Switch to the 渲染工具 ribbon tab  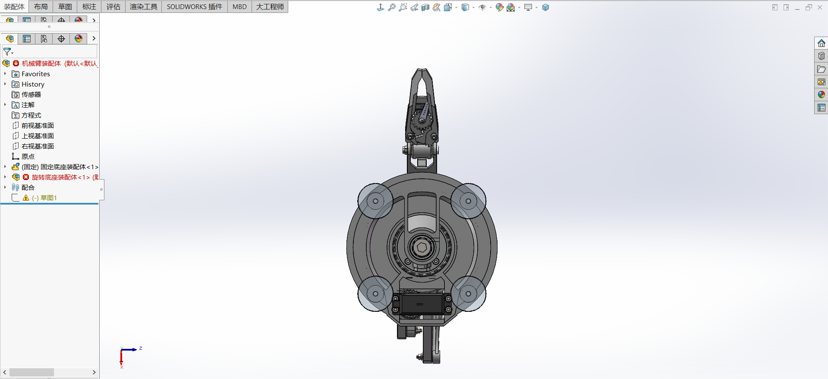pos(144,6)
